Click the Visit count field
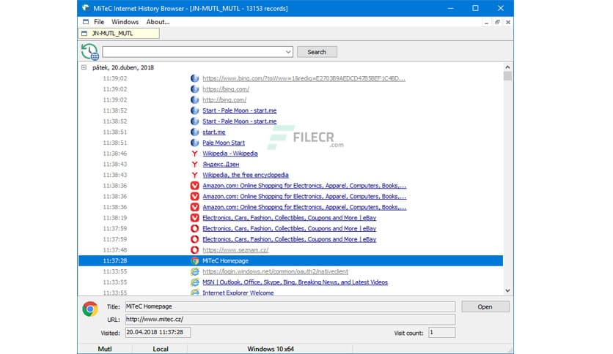The height and width of the screenshot is (354, 613). 441,332
